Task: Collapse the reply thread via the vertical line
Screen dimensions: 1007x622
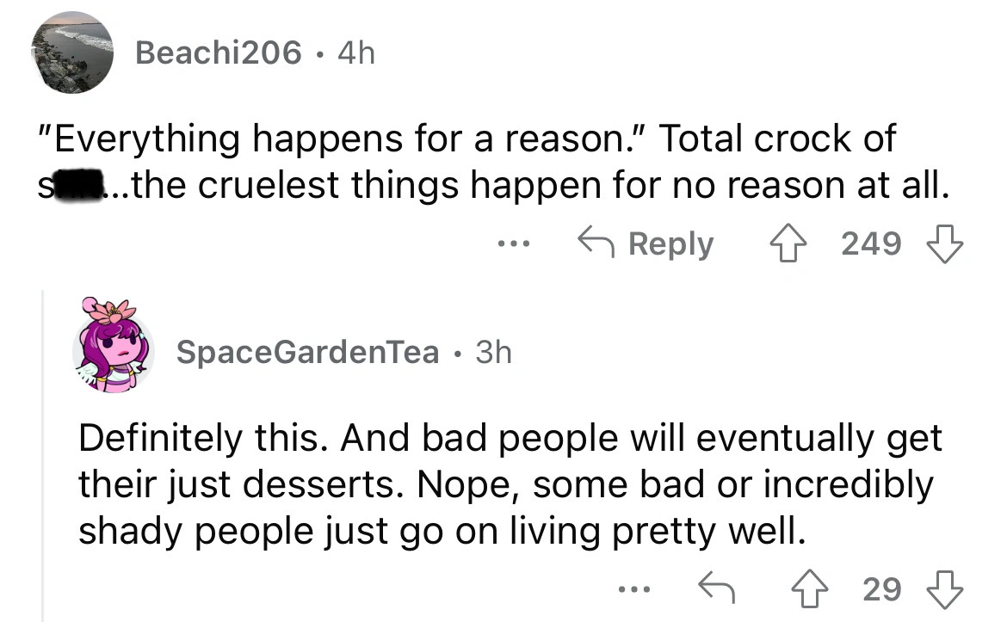Action: point(43,456)
